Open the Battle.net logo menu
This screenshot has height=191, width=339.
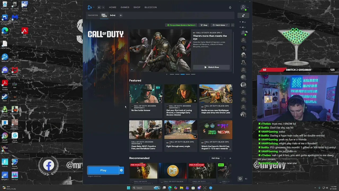pos(90,7)
